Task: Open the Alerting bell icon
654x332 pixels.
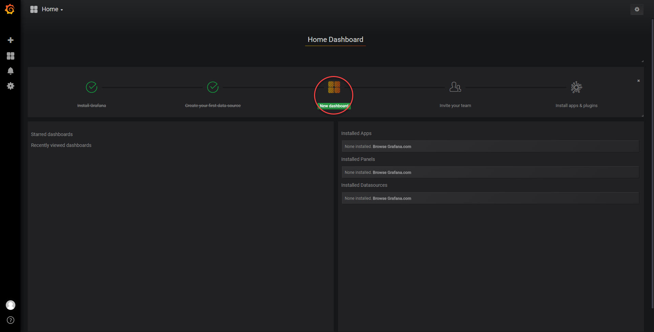Action: tap(11, 71)
